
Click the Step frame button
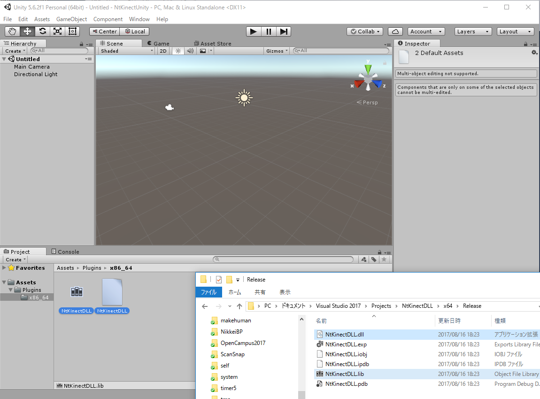click(x=284, y=31)
